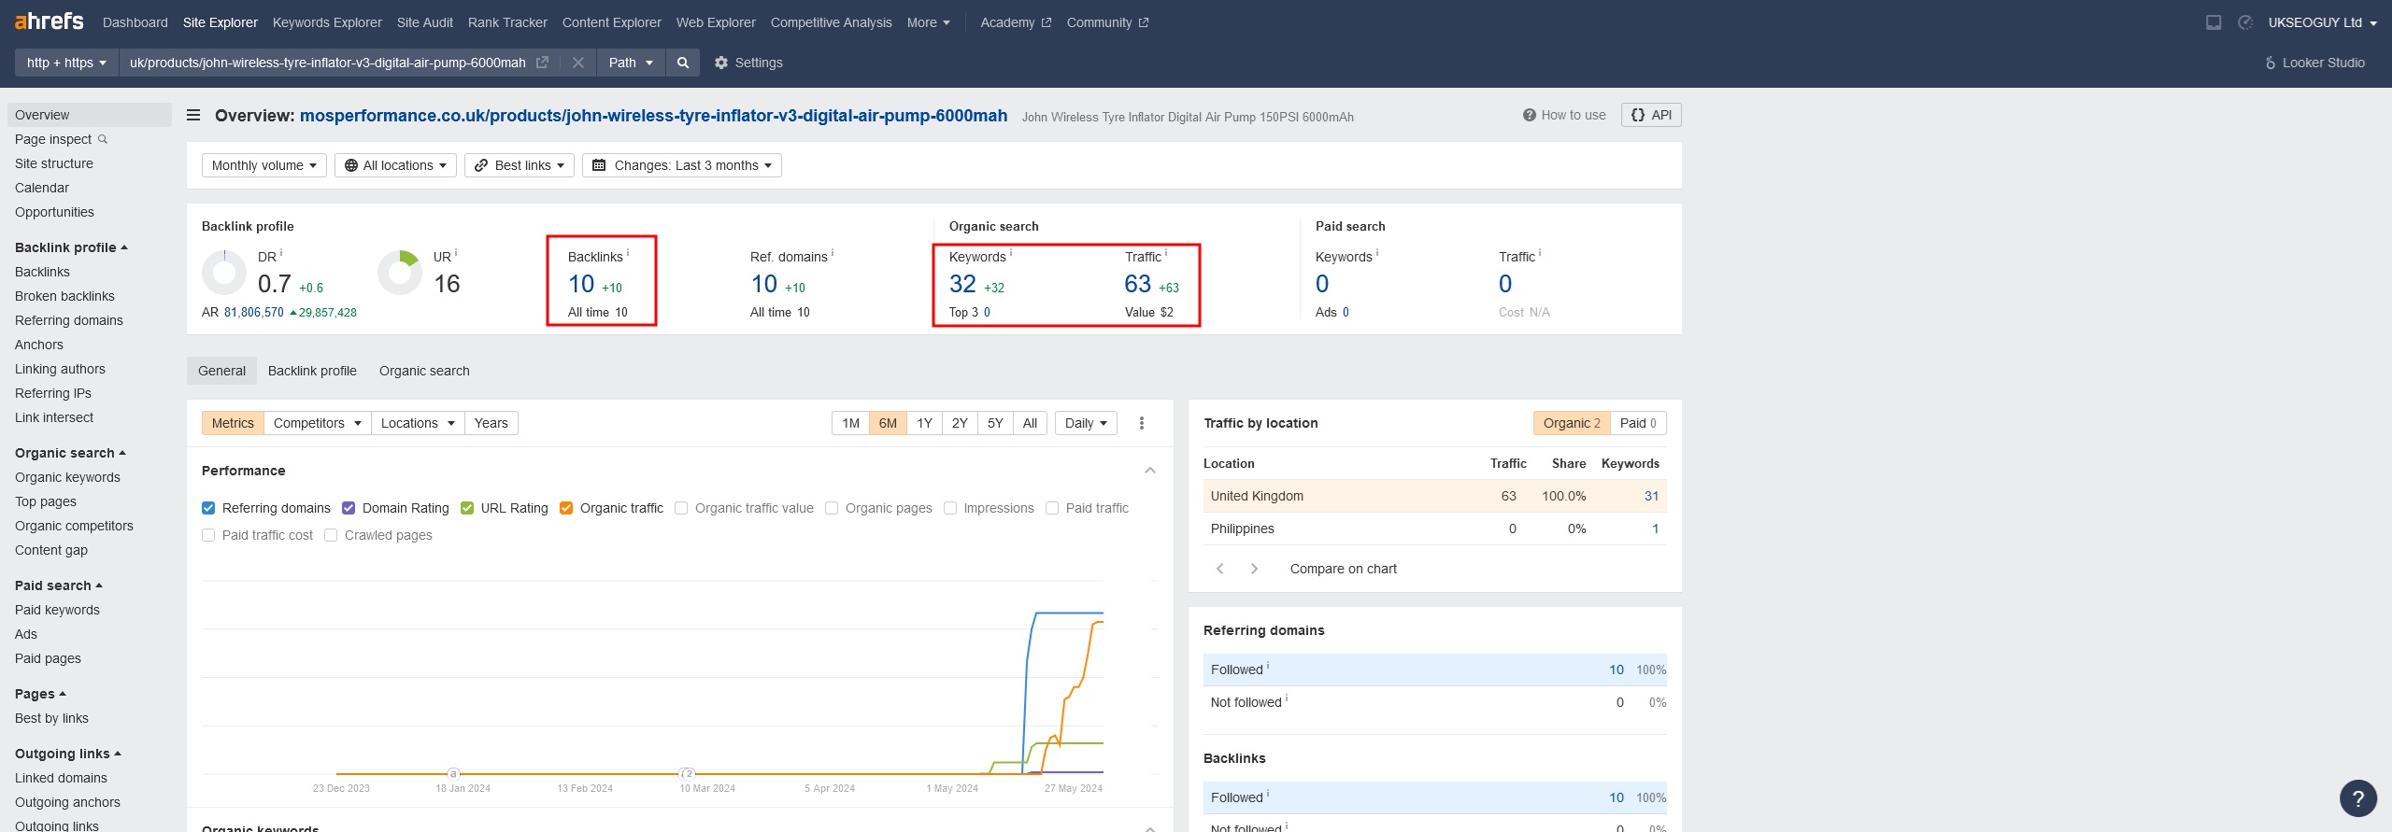Open the Settings gear icon

[x=720, y=63]
